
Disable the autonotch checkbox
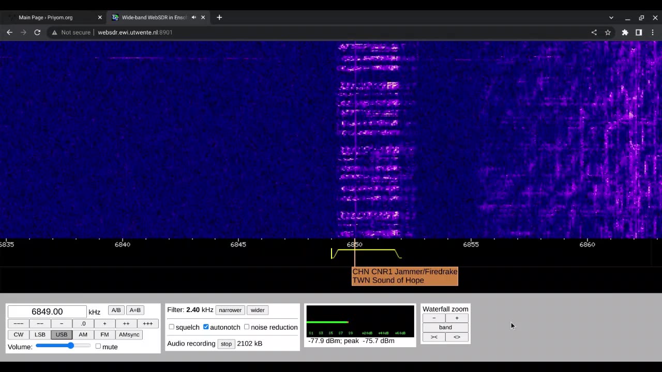[x=206, y=327]
